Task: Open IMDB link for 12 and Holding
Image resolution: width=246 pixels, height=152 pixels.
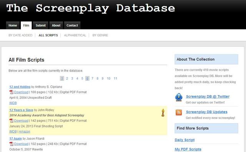Action: click(13, 103)
